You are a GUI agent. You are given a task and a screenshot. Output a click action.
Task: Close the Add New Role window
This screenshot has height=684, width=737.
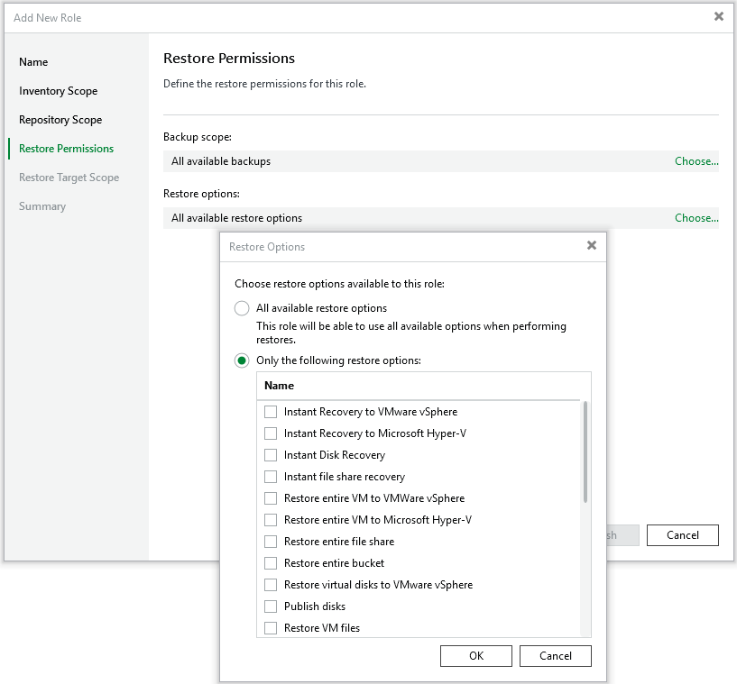(719, 16)
